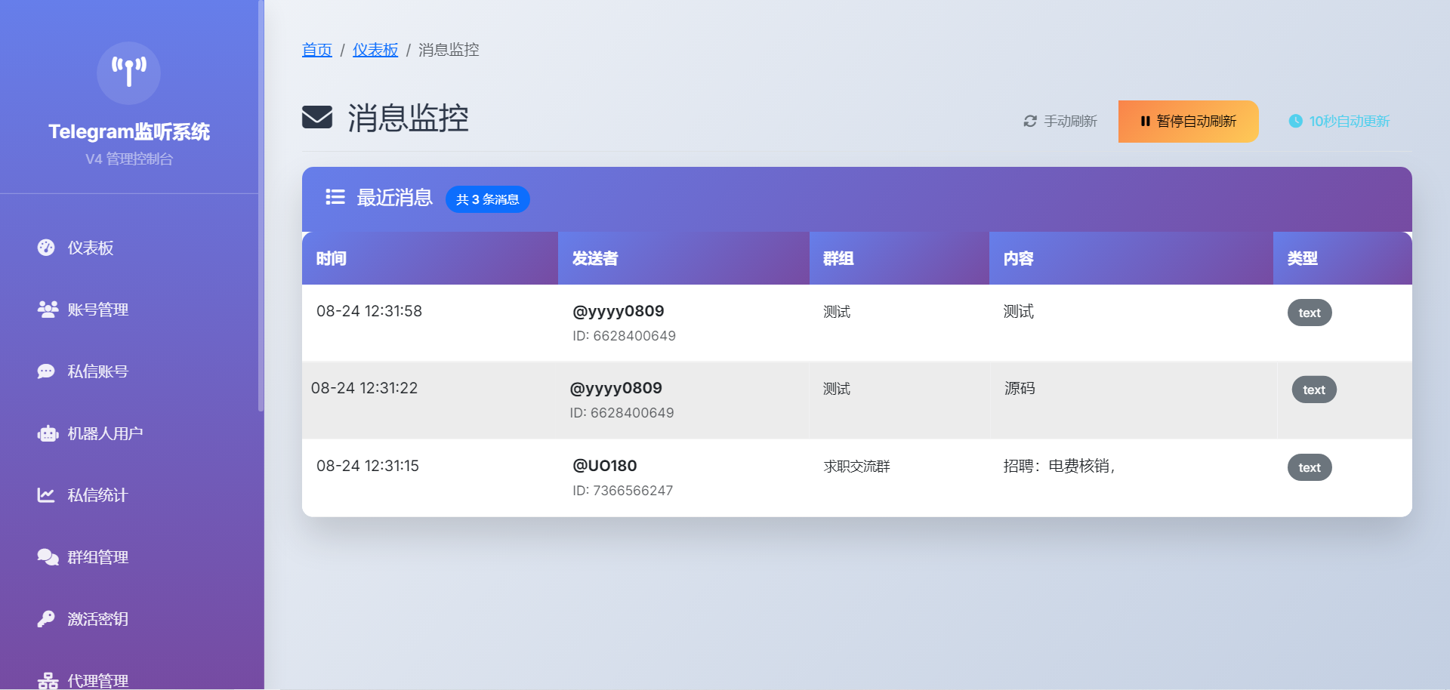The height and width of the screenshot is (690, 1450).
Task: Click the 私信统计 chart line icon
Action: 46,495
